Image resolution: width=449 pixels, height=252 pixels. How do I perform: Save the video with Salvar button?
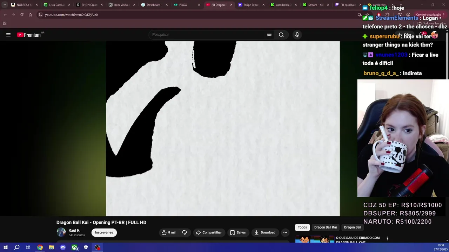point(238,232)
